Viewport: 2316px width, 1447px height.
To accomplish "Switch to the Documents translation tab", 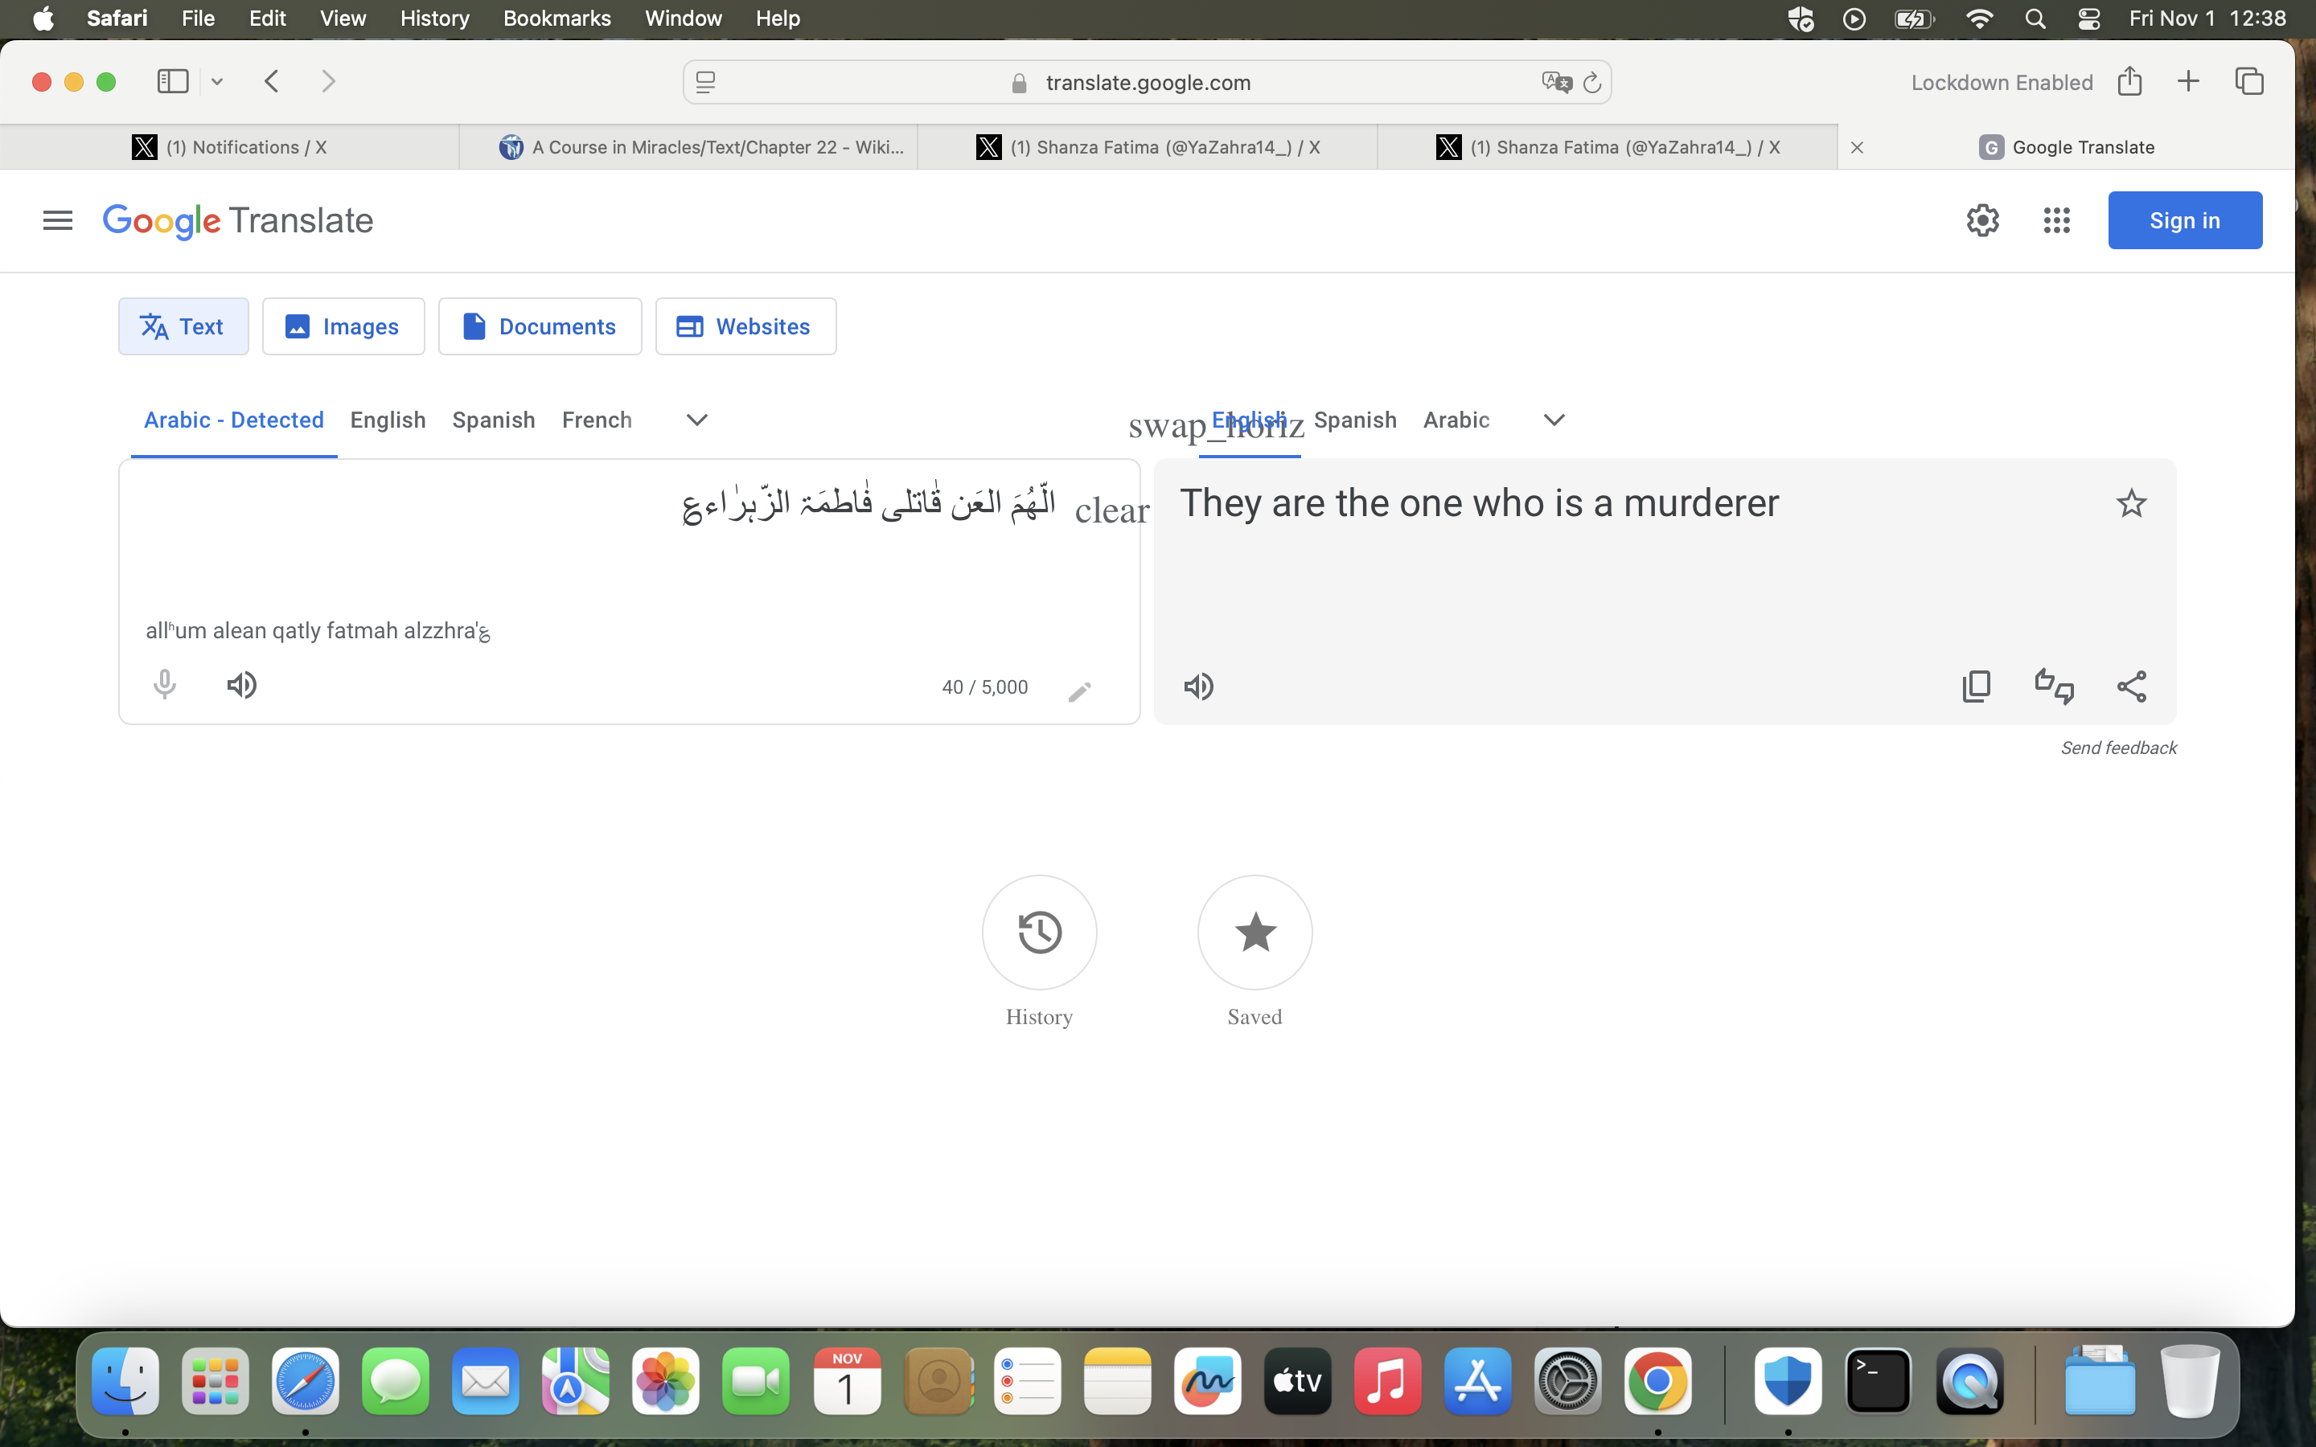I will pos(540,326).
